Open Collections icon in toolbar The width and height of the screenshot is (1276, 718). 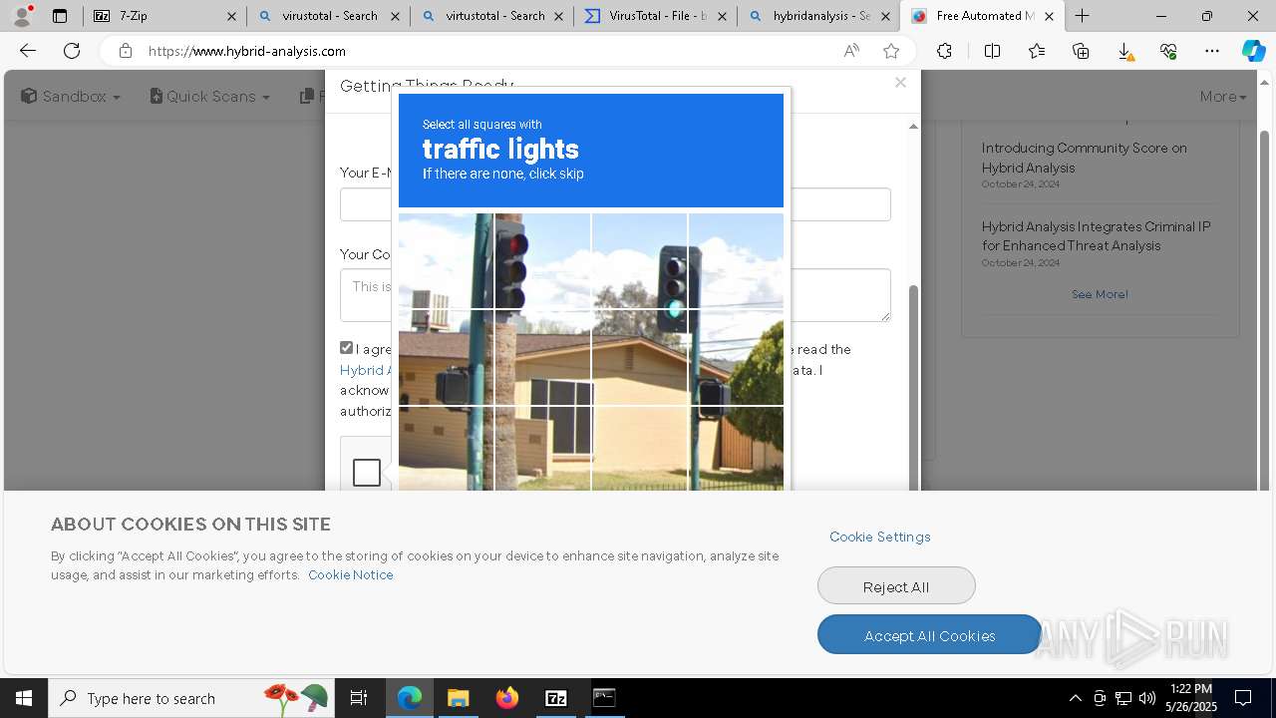pos(1081,51)
